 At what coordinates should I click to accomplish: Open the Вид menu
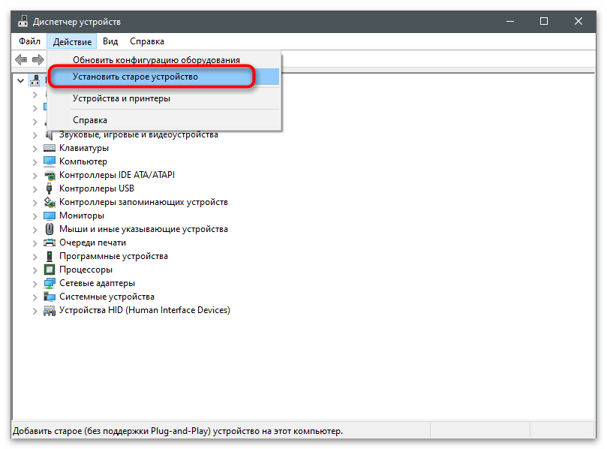(110, 41)
